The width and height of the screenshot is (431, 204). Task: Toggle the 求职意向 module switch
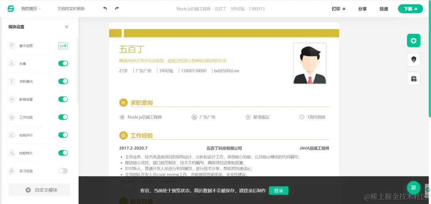pyautogui.click(x=63, y=82)
